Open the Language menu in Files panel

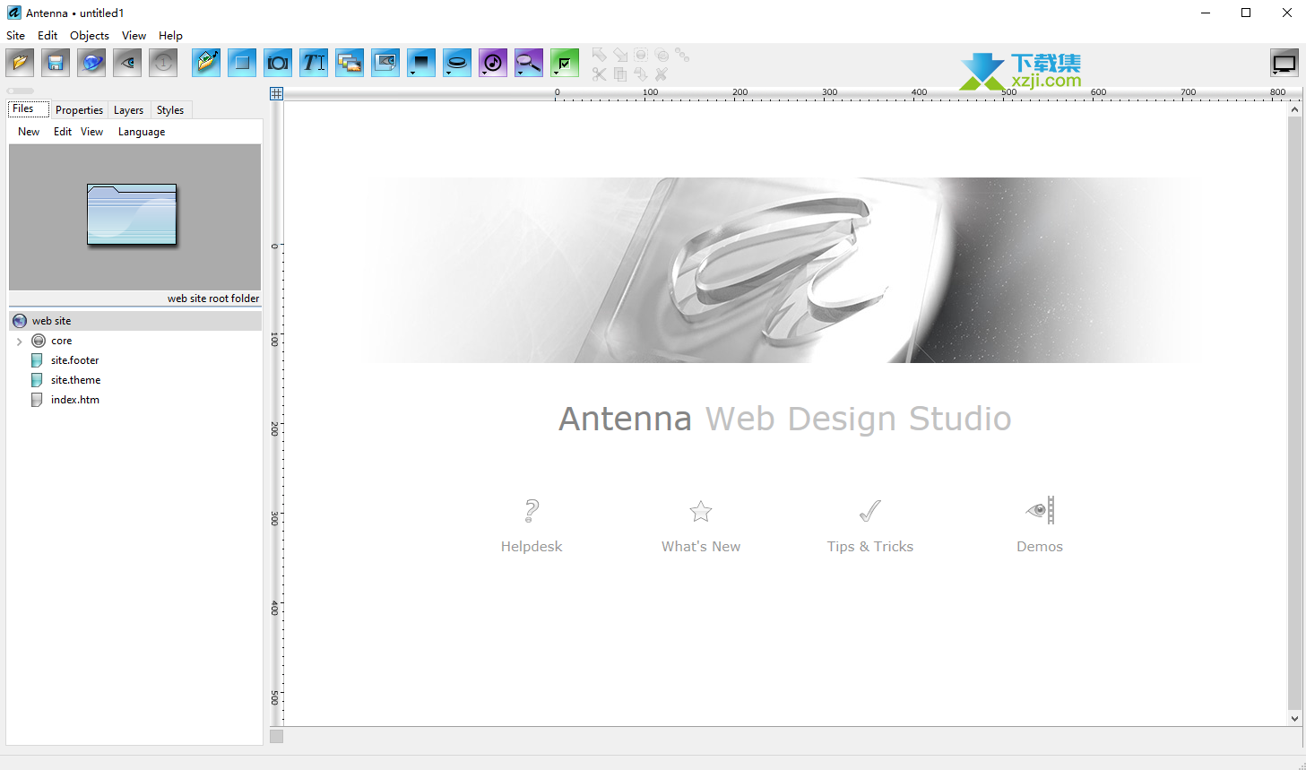[x=142, y=132]
